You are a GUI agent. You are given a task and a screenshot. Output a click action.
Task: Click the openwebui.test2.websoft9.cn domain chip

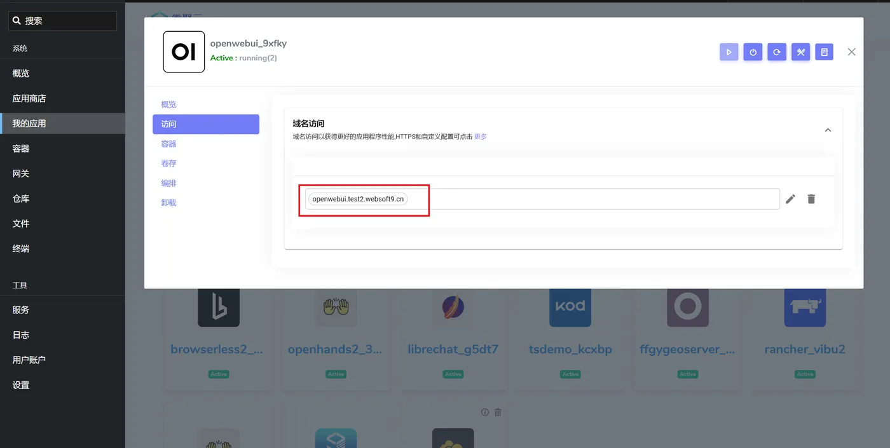pyautogui.click(x=358, y=199)
